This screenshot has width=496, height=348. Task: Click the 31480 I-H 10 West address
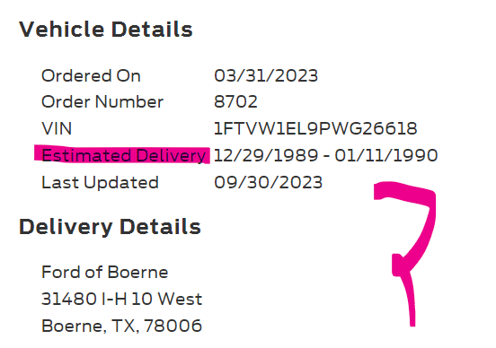coord(122,299)
